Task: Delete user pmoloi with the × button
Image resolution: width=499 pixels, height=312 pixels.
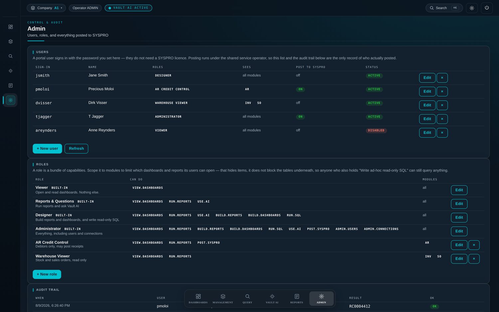Action: pyautogui.click(x=442, y=91)
